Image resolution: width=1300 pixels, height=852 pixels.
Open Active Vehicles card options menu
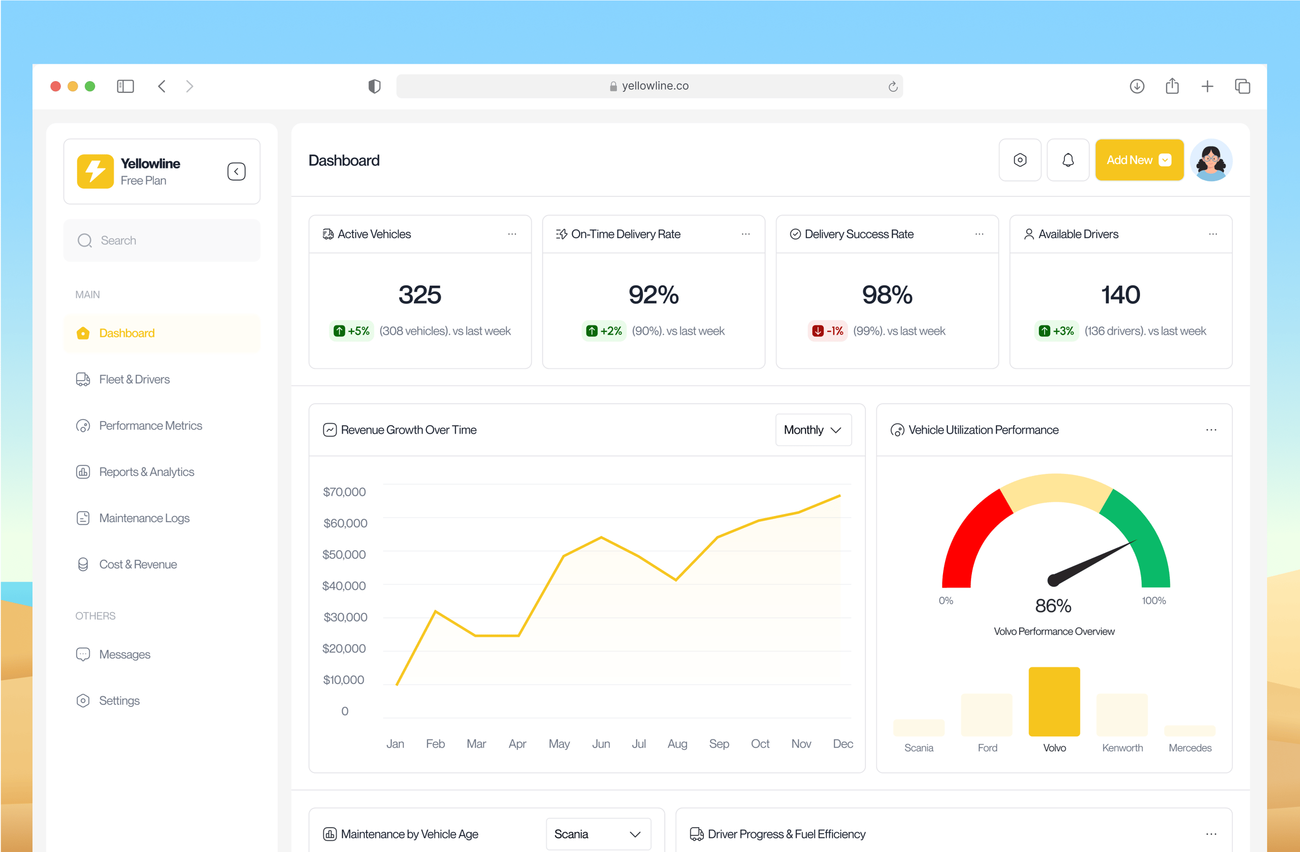(x=512, y=234)
